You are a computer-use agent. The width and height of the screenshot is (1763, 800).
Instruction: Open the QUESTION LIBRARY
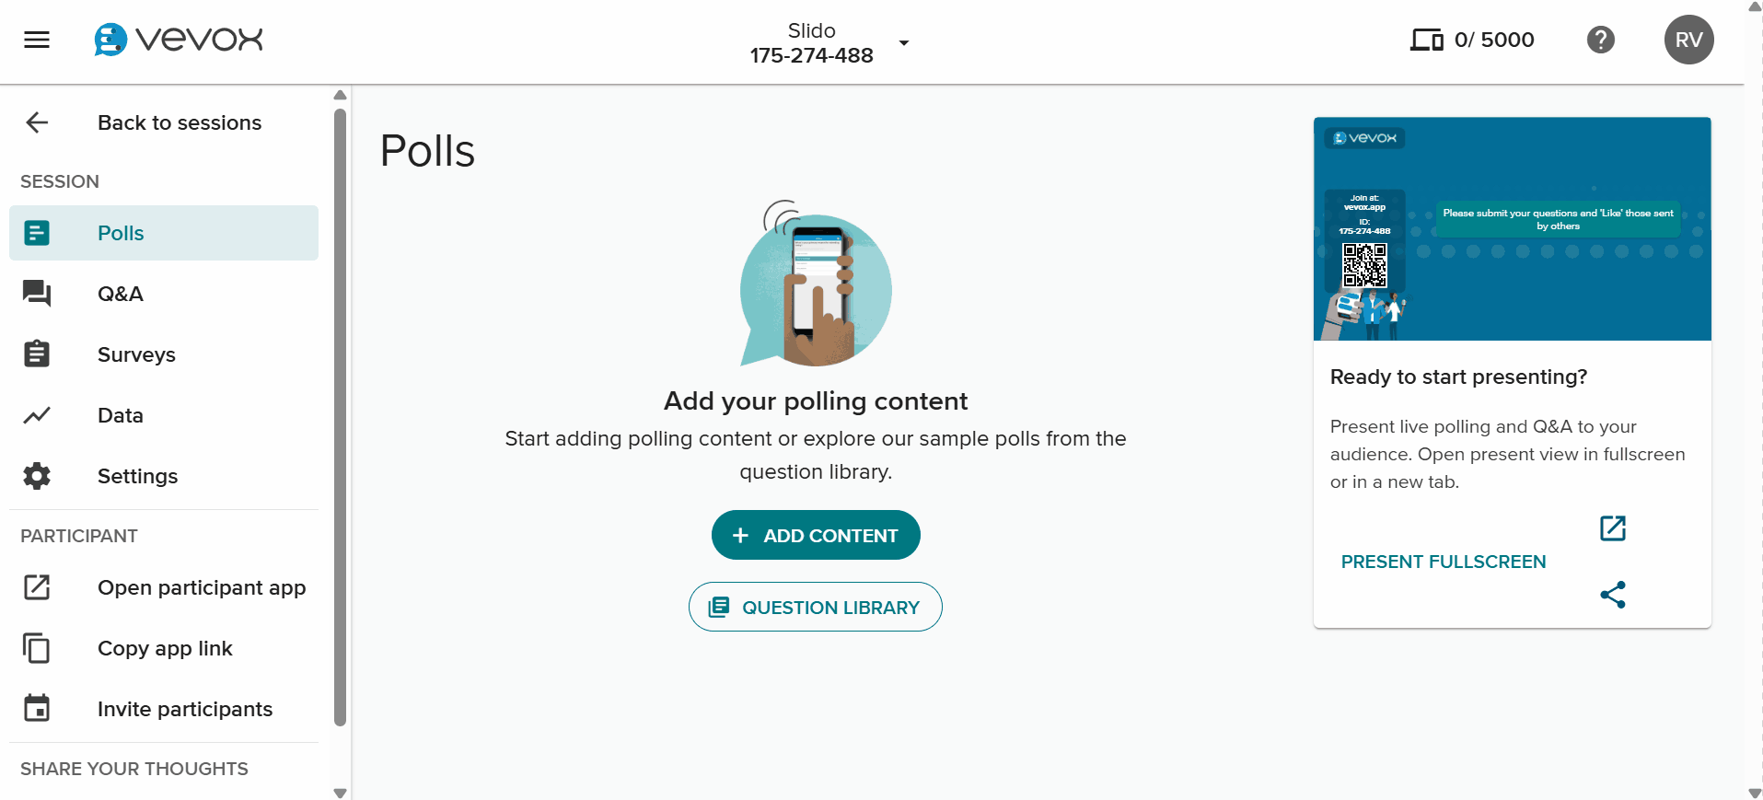815,607
